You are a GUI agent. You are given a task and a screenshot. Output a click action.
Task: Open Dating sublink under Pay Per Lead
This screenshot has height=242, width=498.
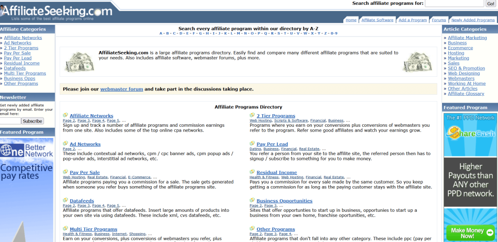pos(255,149)
